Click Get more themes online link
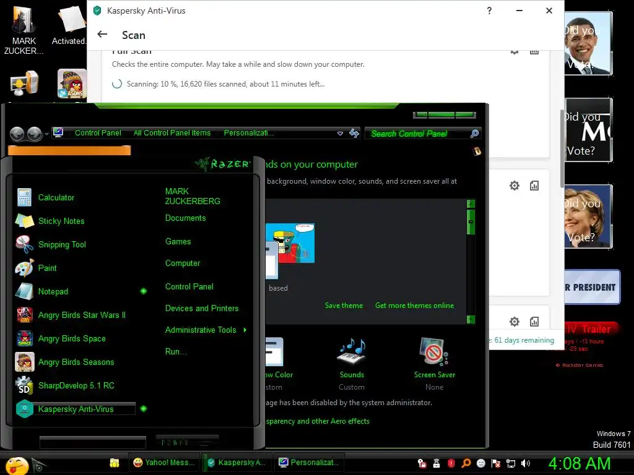This screenshot has width=634, height=475. pyautogui.click(x=414, y=306)
